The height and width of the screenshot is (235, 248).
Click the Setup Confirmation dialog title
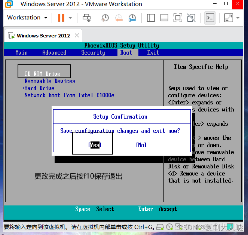[120, 117]
